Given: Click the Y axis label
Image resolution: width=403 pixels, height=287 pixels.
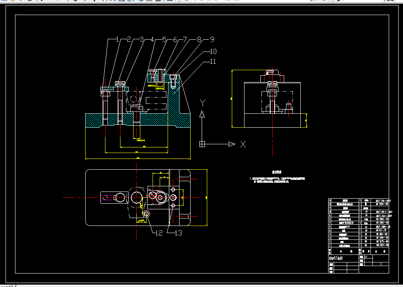Looking at the screenshot, I should point(202,103).
